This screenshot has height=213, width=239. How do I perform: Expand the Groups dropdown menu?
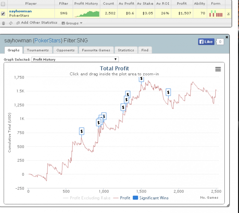pyautogui.click(x=72, y=23)
